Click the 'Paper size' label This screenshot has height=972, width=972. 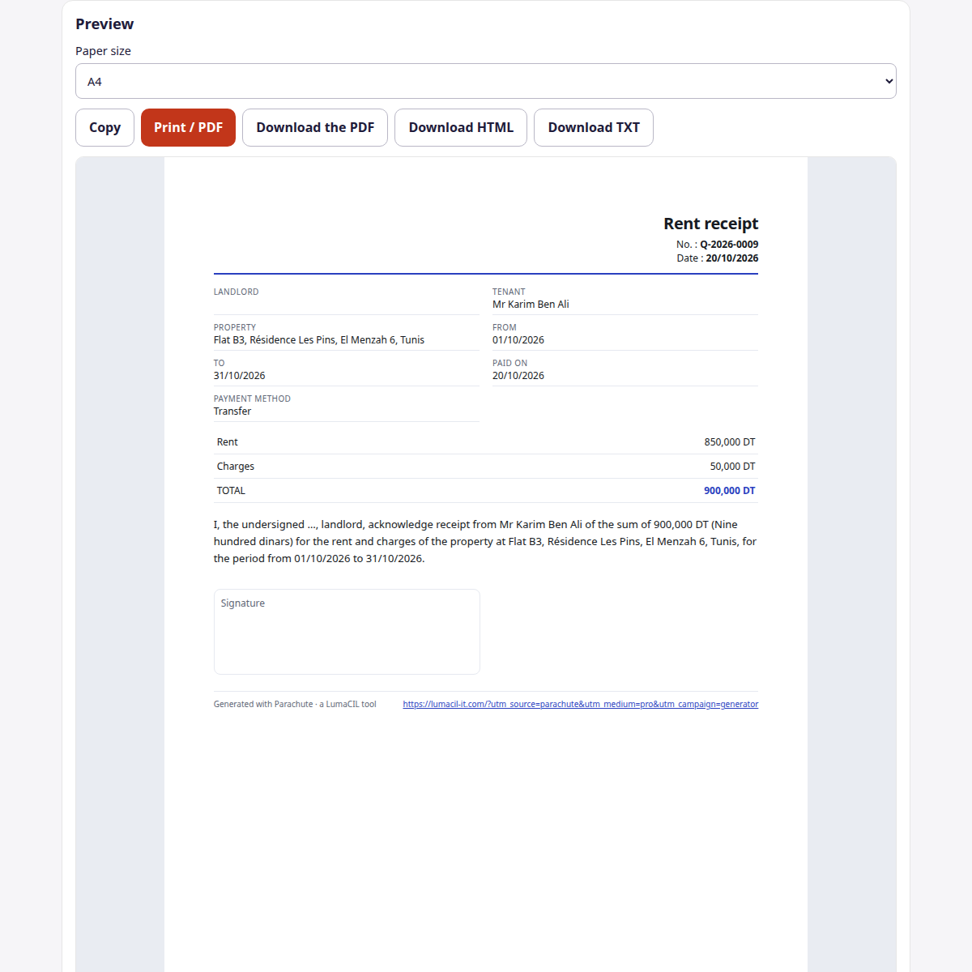(103, 51)
